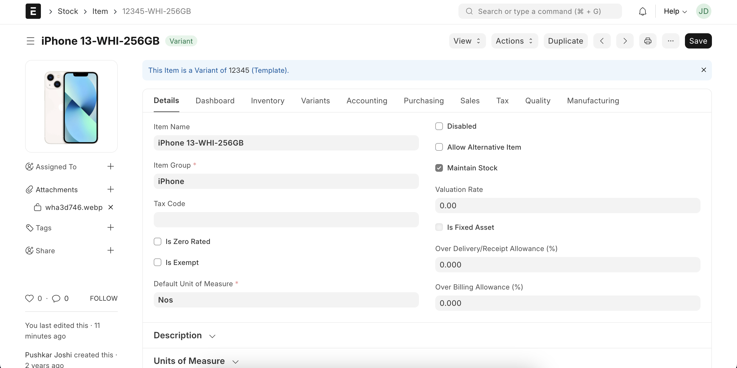Open the View dropdown
This screenshot has height=368, width=737.
click(467, 41)
